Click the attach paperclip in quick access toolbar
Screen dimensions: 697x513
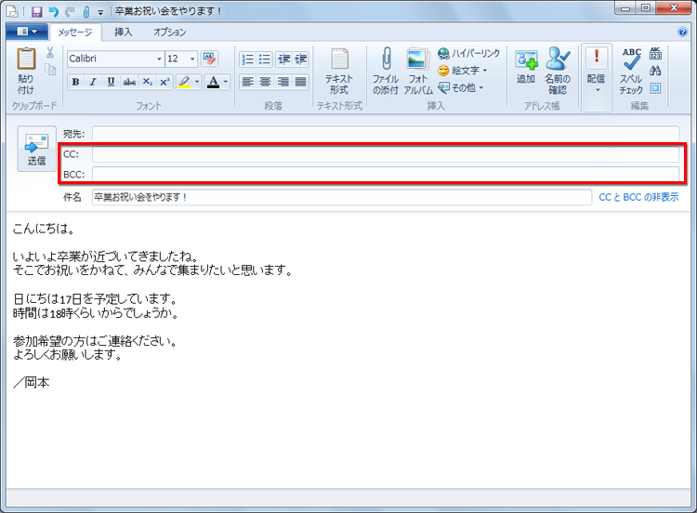coord(86,11)
